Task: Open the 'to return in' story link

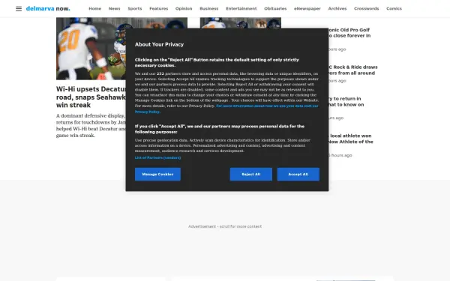Action: tap(346, 101)
